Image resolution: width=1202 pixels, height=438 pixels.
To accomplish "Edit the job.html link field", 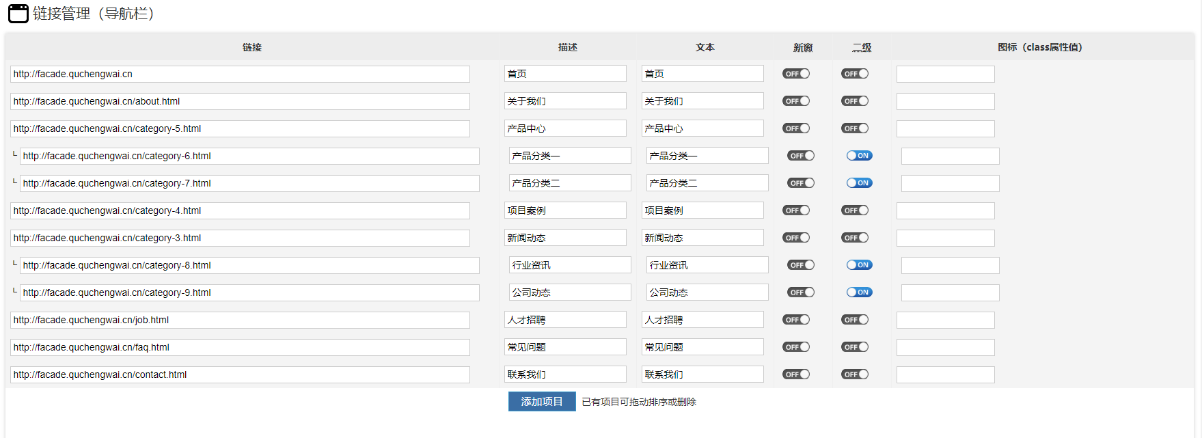I will point(240,320).
